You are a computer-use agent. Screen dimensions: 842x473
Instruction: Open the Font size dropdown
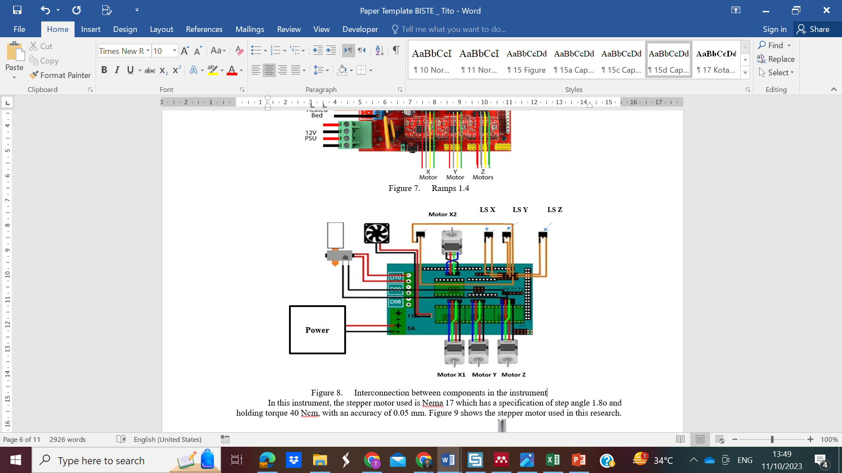(175, 51)
